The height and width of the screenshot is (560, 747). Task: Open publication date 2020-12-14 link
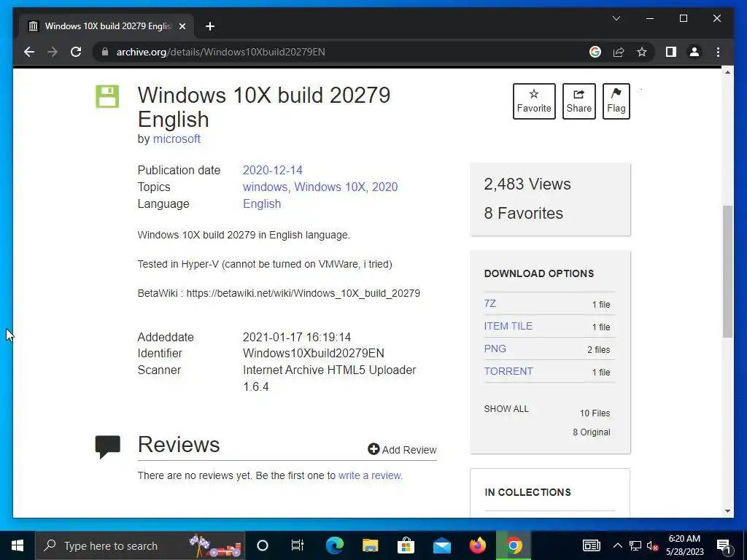[273, 170]
